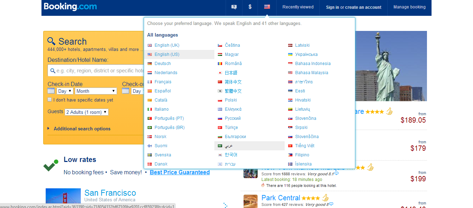Click create an account link
This screenshot has width=473, height=208.
point(363,7)
